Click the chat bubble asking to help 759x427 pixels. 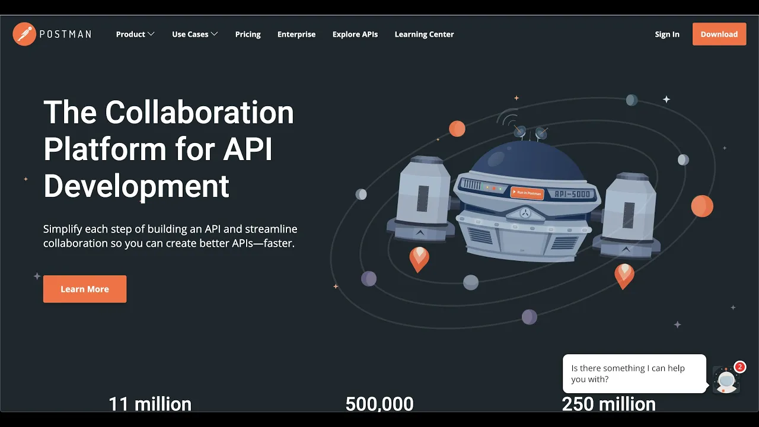coord(634,374)
